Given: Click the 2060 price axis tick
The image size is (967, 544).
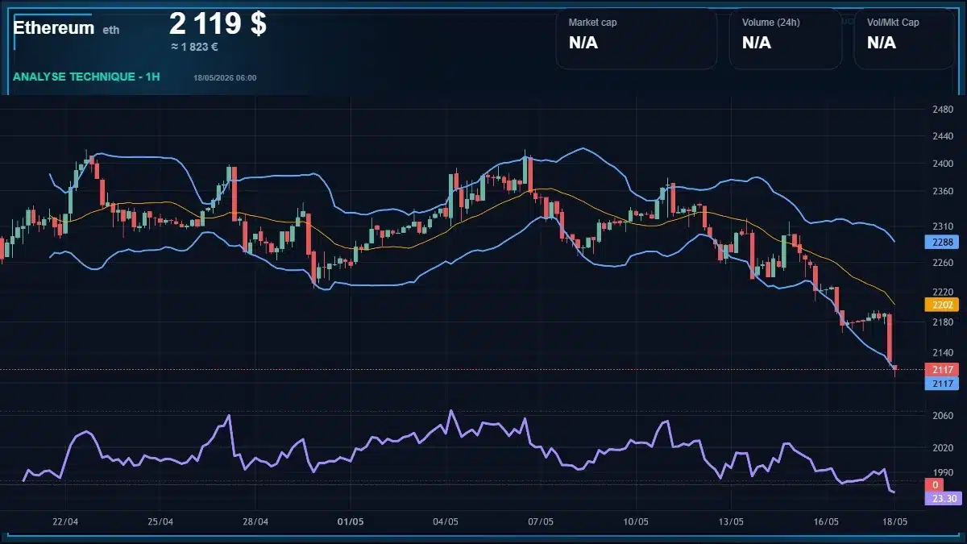Looking at the screenshot, I should (x=942, y=416).
